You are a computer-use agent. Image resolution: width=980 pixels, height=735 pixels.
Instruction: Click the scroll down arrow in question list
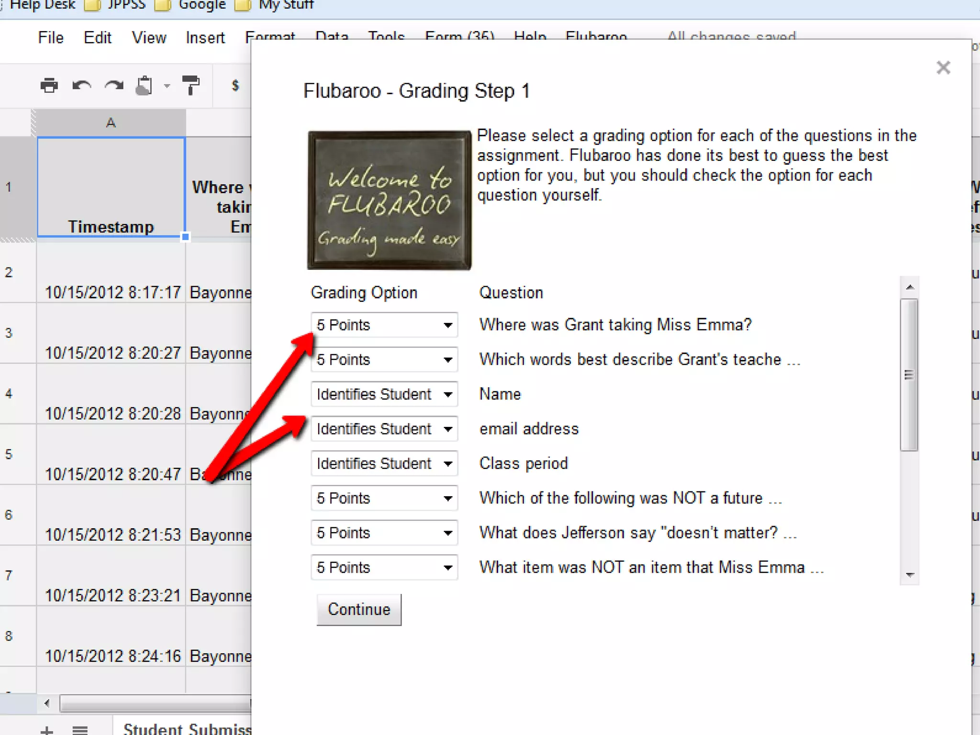(910, 575)
